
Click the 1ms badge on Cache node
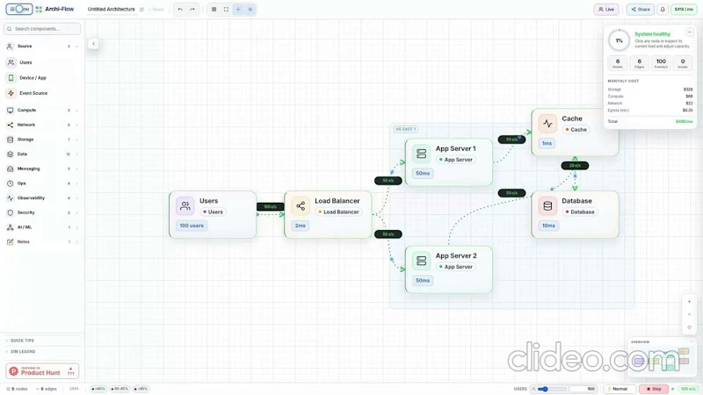pyautogui.click(x=547, y=143)
